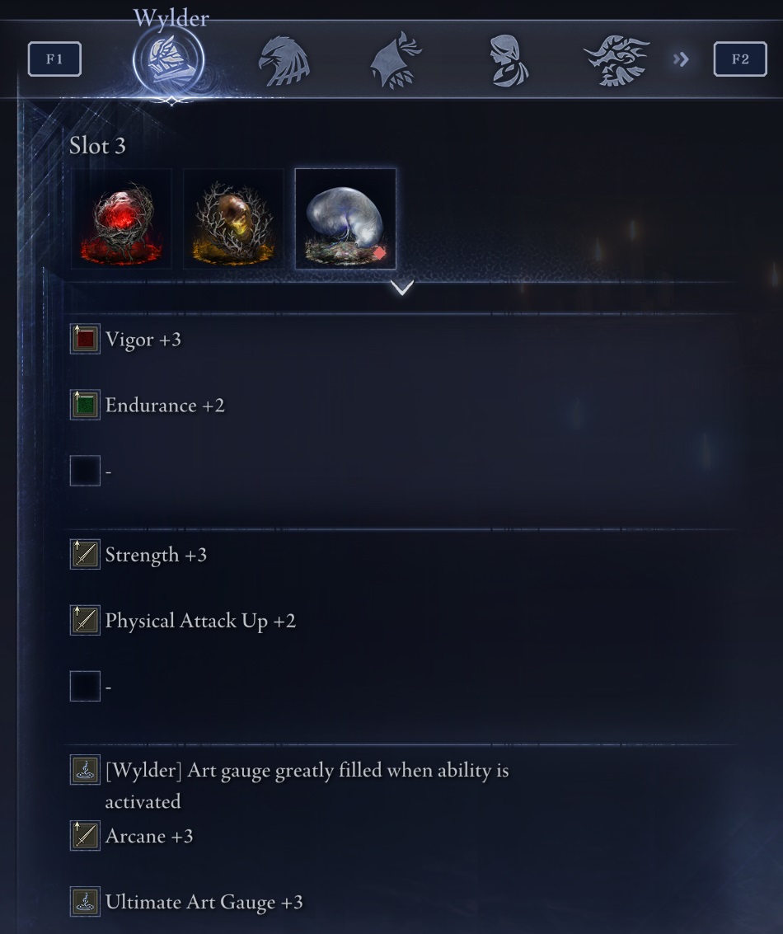Click the Vigor +3 red effect icon
Image resolution: width=783 pixels, height=934 pixels.
pyautogui.click(x=85, y=339)
